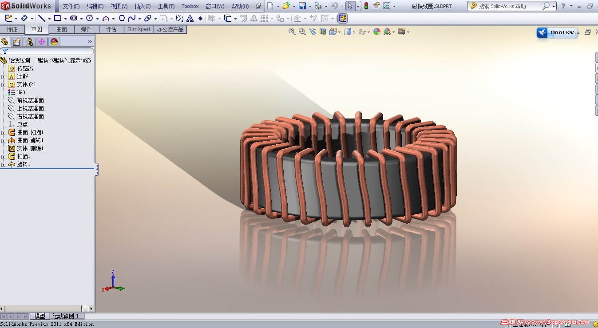
Task: Select the 原点 origin item
Action: tap(22, 124)
